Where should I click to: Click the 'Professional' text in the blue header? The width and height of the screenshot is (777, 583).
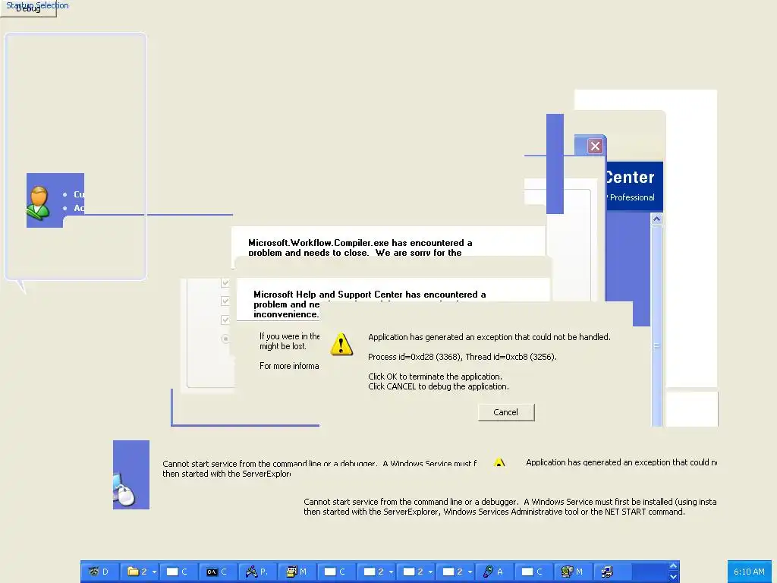click(x=632, y=197)
